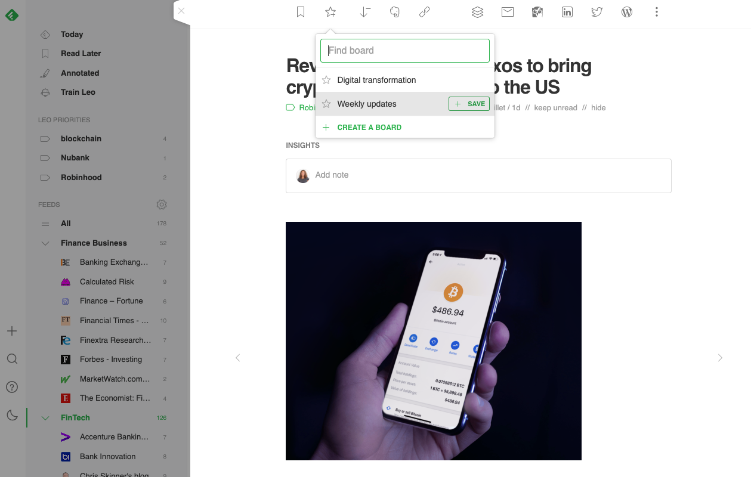
Task: Collapse the FinTech feed folder
Action: tap(45, 418)
